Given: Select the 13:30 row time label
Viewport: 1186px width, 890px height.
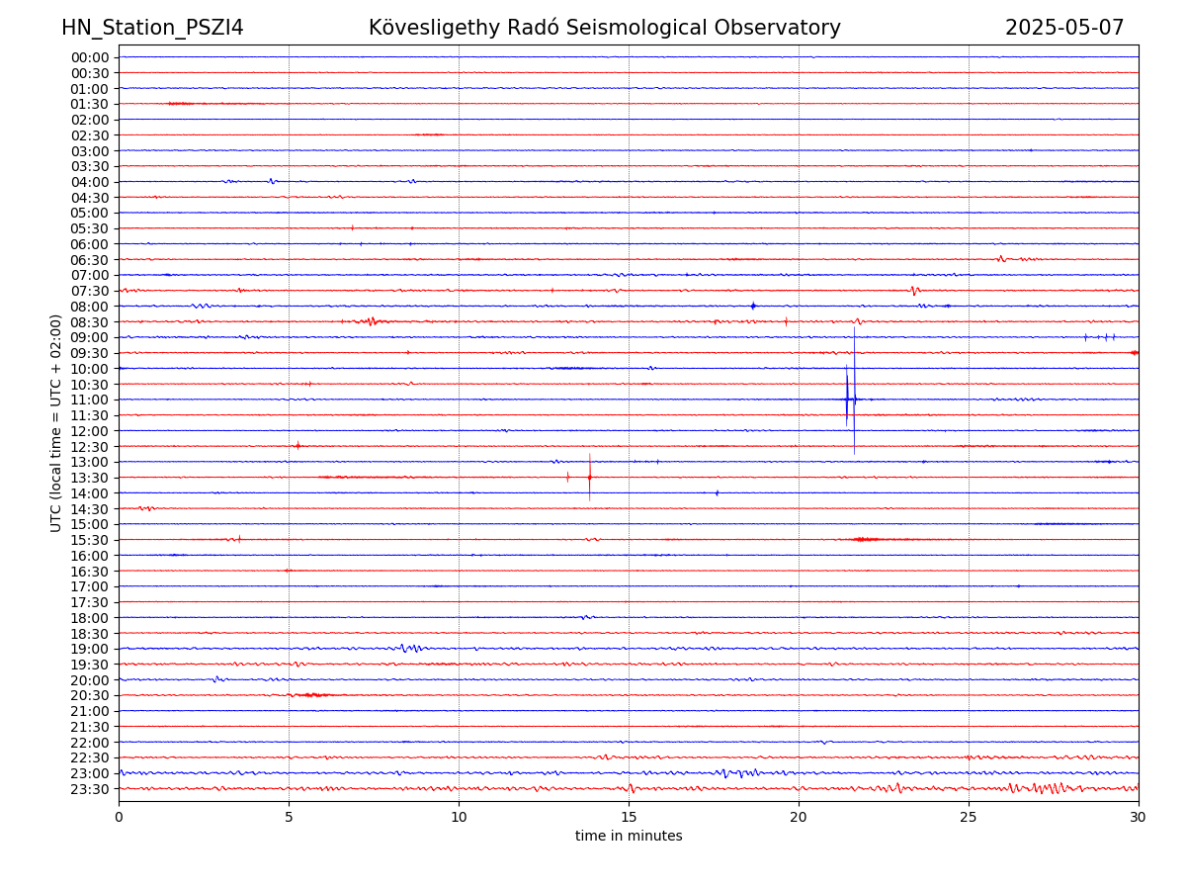Looking at the screenshot, I should [89, 478].
